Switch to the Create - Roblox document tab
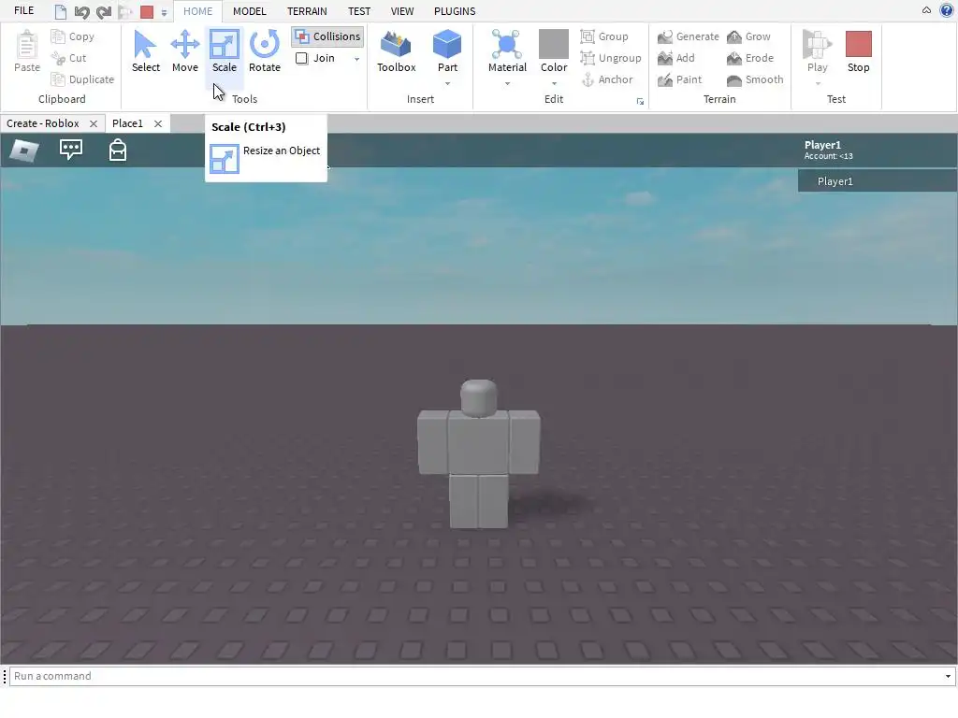 tap(43, 123)
